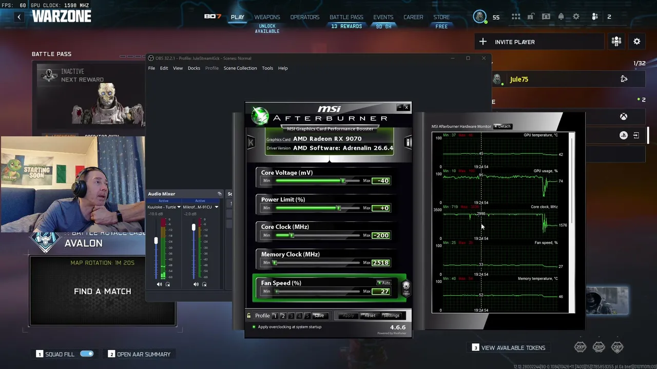
Task: Expand the Mikrof M-91CU channel dropdown
Action: point(217,207)
